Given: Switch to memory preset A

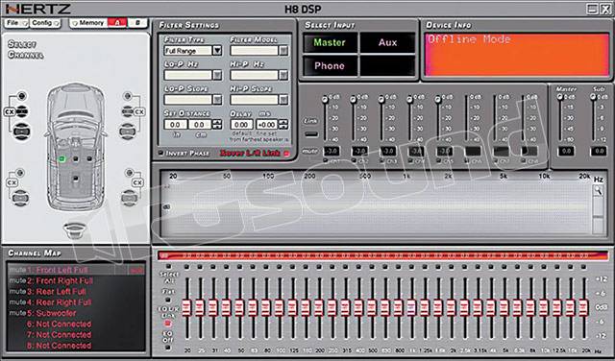Looking at the screenshot, I should (x=117, y=23).
